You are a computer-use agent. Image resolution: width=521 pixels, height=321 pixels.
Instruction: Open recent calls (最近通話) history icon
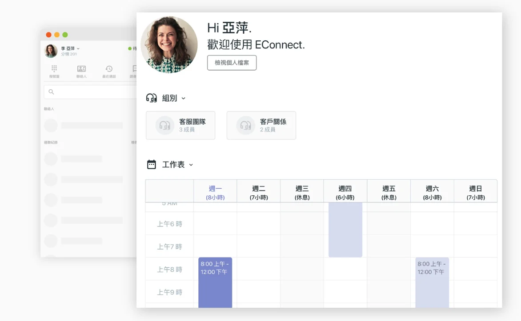pyautogui.click(x=109, y=69)
